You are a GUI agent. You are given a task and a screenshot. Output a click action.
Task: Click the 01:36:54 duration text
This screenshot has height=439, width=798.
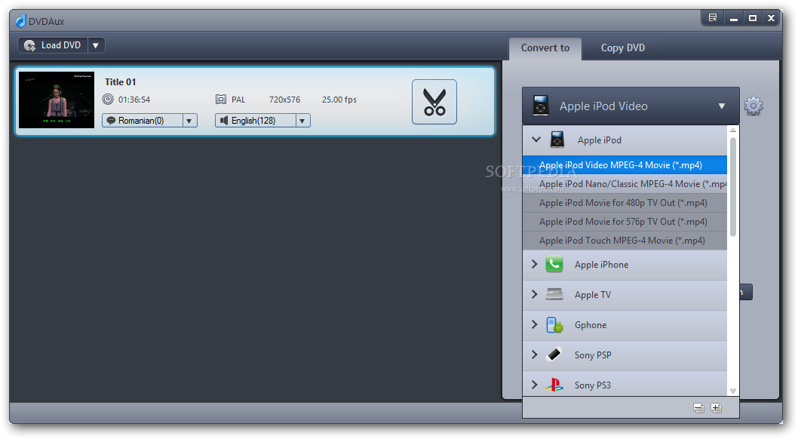point(134,100)
